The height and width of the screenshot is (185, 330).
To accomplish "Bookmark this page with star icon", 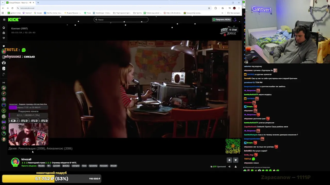I will click(x=209, y=8).
